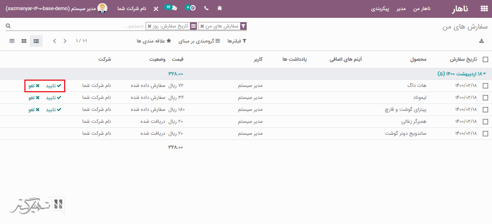Viewport: 492px width, 224px height.
Task: Click the download export icon
Action: coord(481,41)
